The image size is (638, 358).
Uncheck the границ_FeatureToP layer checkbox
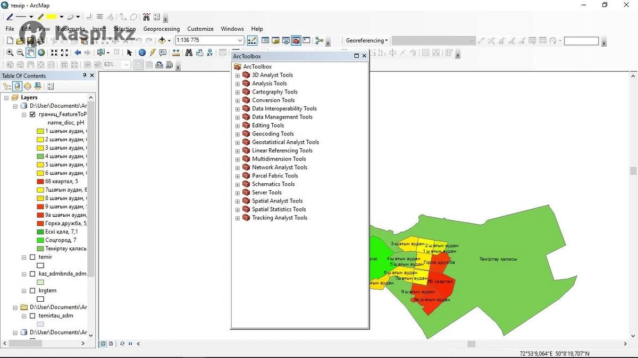pos(32,114)
